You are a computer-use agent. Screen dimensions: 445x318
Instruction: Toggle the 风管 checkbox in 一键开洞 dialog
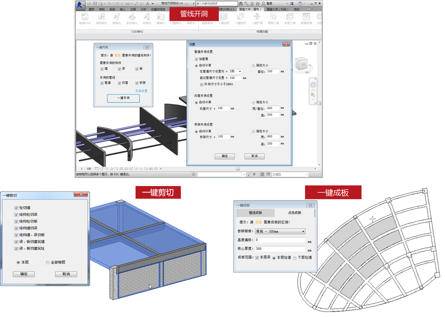(x=119, y=83)
